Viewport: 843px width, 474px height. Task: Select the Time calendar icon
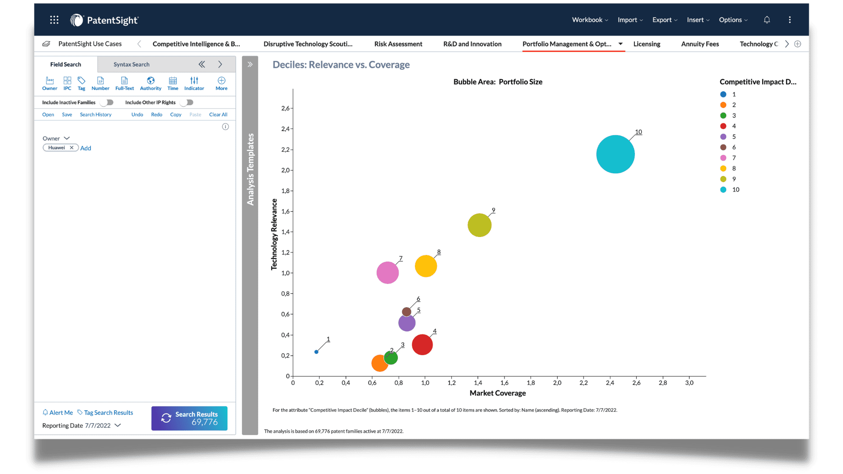(x=173, y=83)
